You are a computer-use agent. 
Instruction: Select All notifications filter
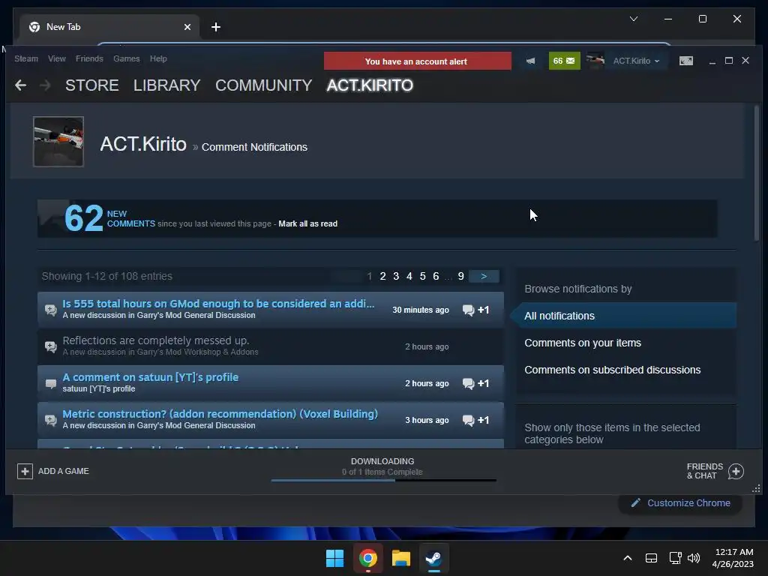[x=623, y=316]
